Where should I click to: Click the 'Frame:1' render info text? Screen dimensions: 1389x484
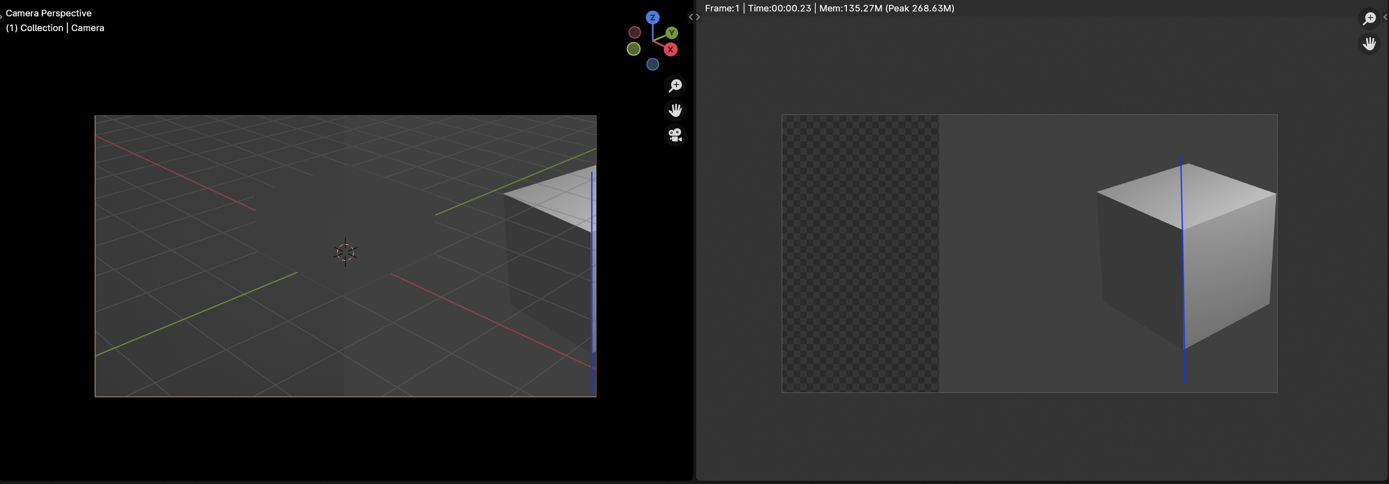(x=722, y=8)
